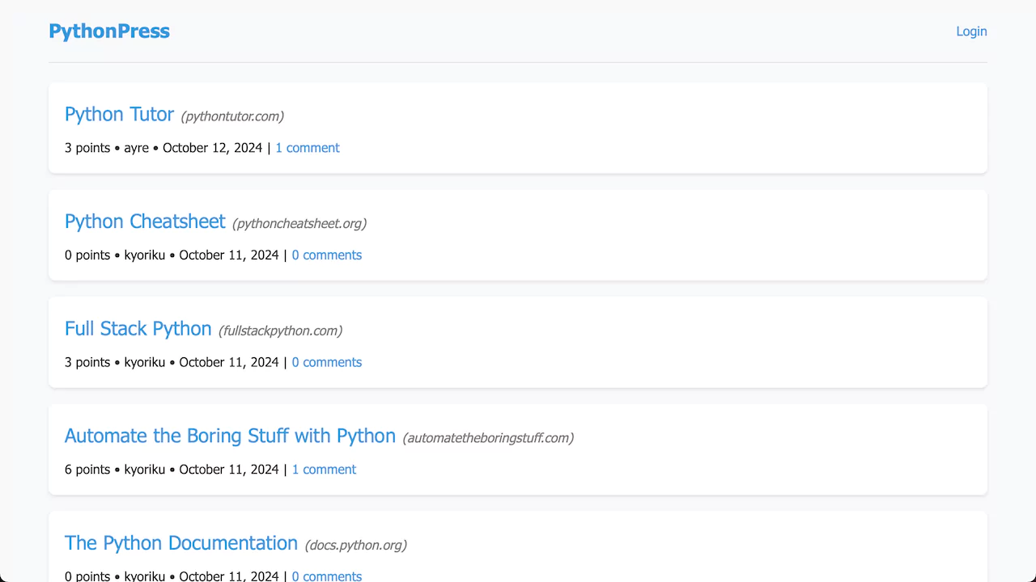Open comments for The Python Documentation
The image size is (1036, 582).
coord(327,576)
